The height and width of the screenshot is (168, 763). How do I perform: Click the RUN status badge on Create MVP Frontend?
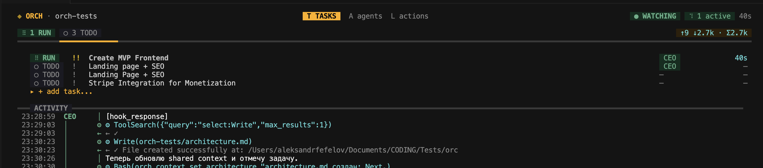tap(45, 58)
